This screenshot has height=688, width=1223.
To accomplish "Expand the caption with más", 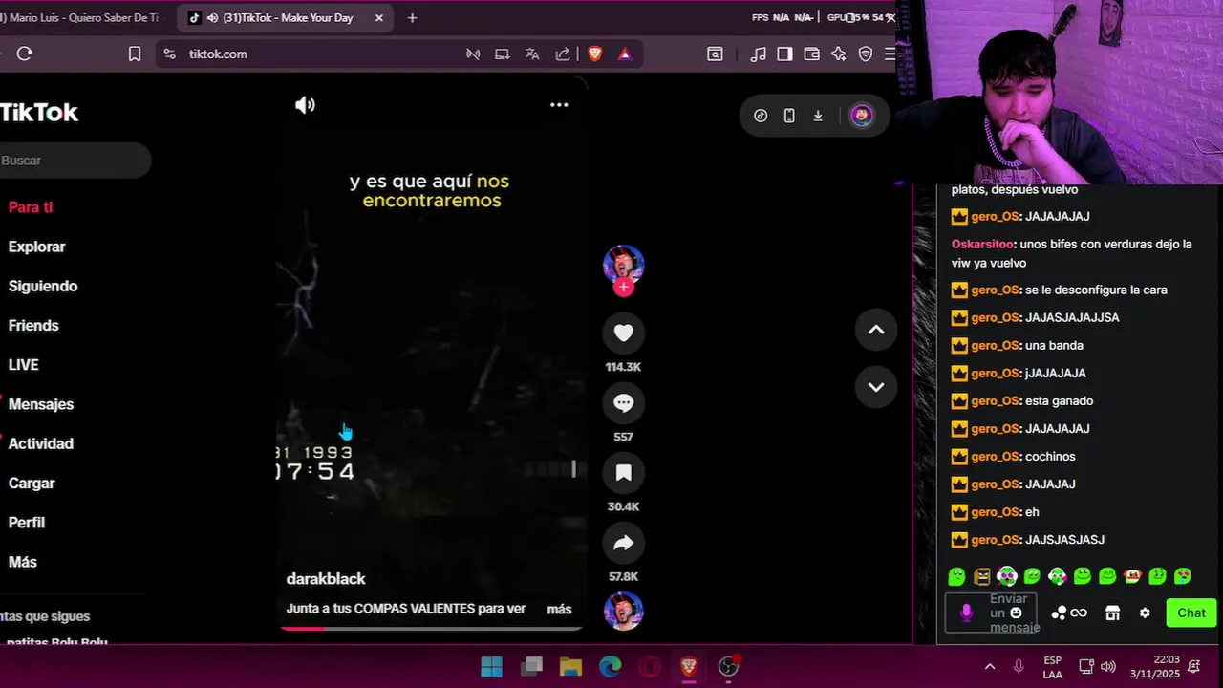I will 559,609.
